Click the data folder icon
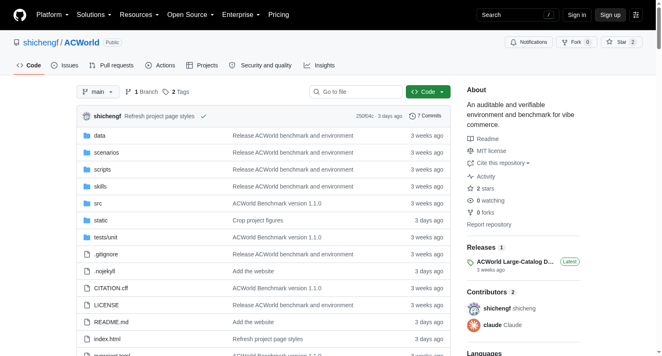Viewport: 662px width, 356px height. click(x=87, y=136)
